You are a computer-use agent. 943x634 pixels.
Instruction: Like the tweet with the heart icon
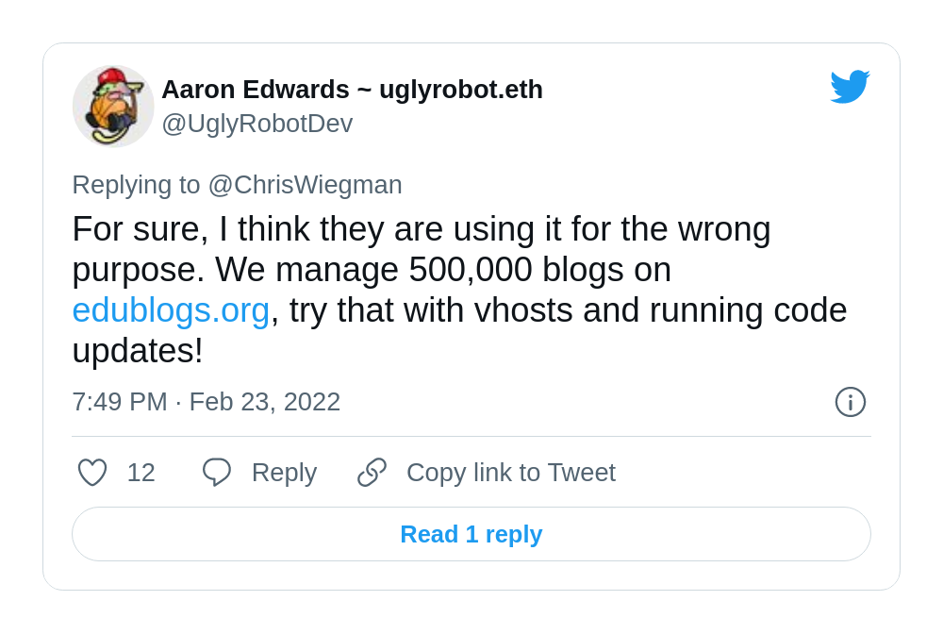[x=92, y=472]
